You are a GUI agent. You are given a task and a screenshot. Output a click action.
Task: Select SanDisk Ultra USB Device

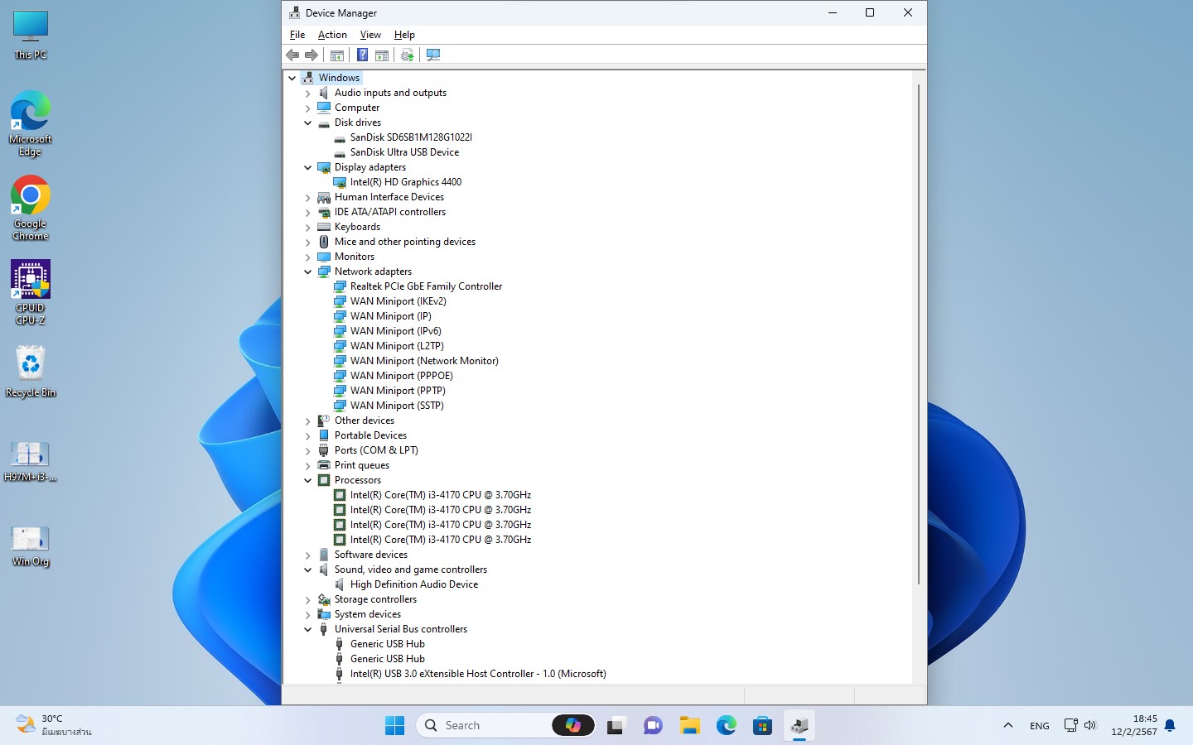coord(404,152)
